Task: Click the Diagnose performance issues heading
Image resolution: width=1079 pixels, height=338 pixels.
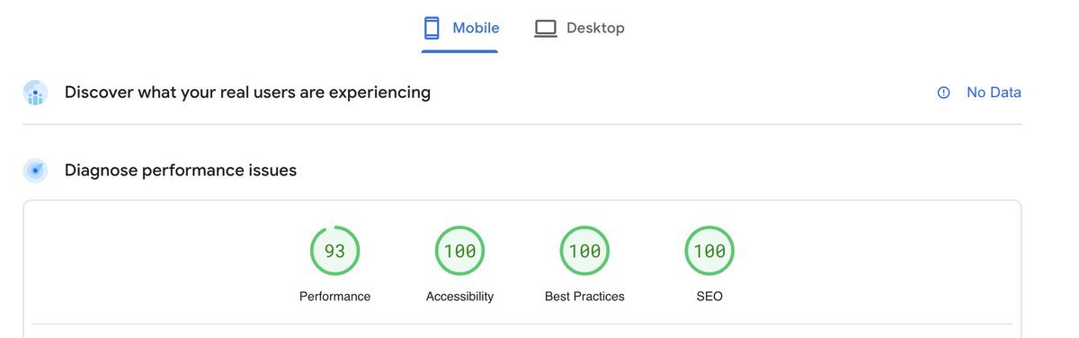Action: pyautogui.click(x=181, y=170)
